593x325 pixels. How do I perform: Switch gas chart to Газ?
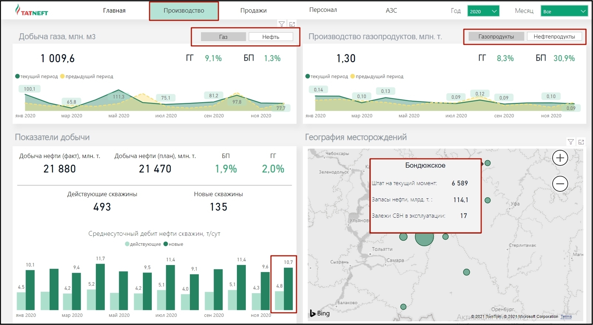click(223, 37)
